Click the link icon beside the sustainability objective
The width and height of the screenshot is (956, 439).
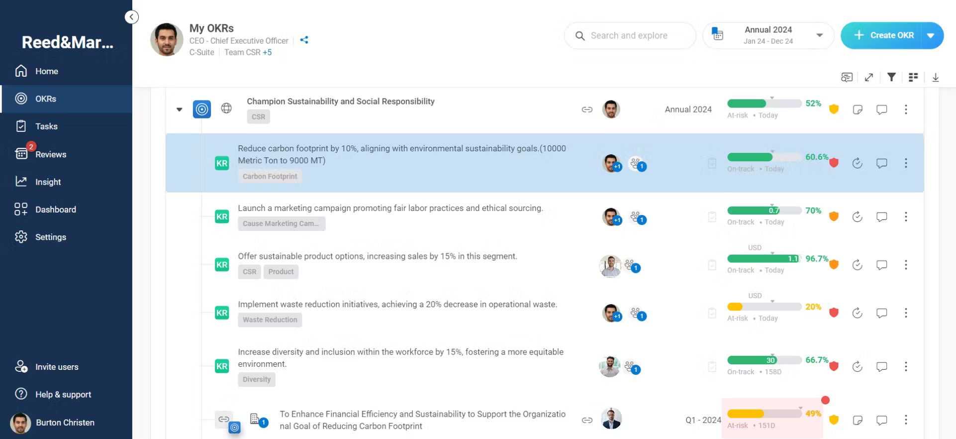pos(587,110)
